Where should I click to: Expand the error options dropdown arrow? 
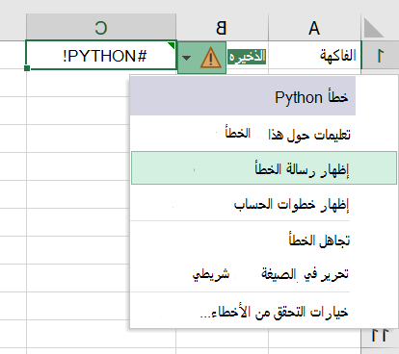(x=186, y=58)
